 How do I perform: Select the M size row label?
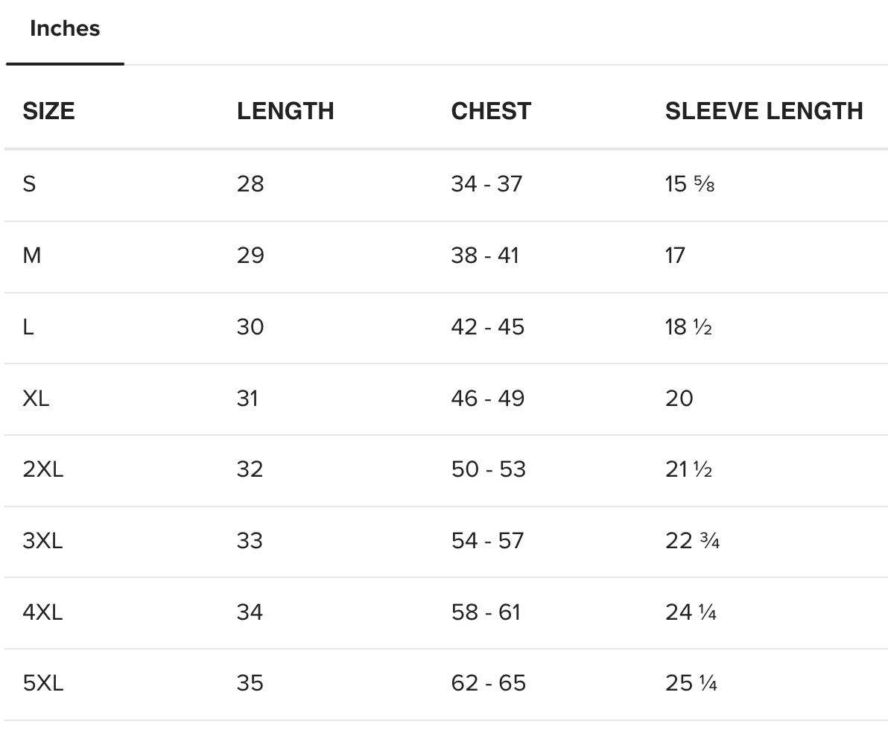click(32, 256)
